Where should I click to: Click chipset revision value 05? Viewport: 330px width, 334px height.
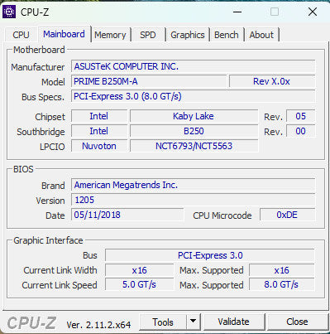[301, 116]
